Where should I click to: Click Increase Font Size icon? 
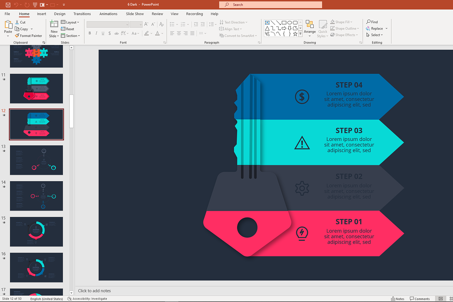[146, 24]
